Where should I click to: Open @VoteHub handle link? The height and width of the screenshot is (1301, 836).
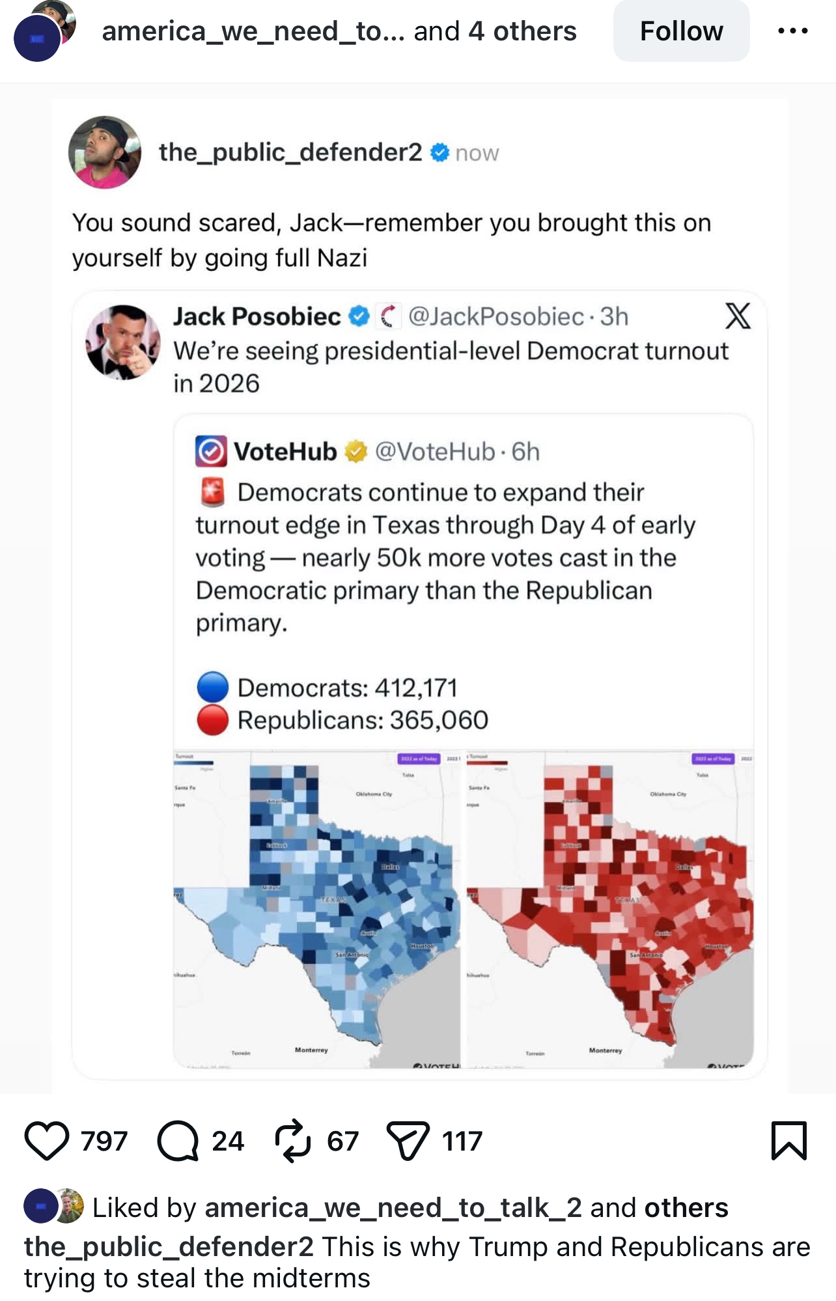tap(435, 451)
